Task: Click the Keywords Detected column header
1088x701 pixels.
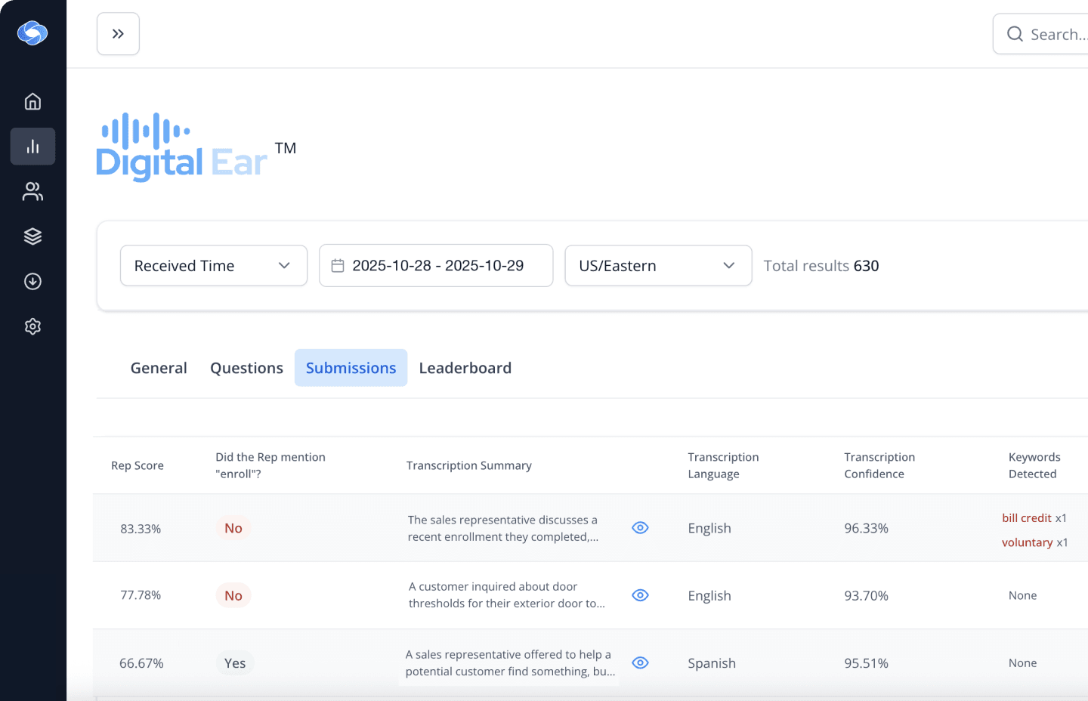Action: point(1034,465)
